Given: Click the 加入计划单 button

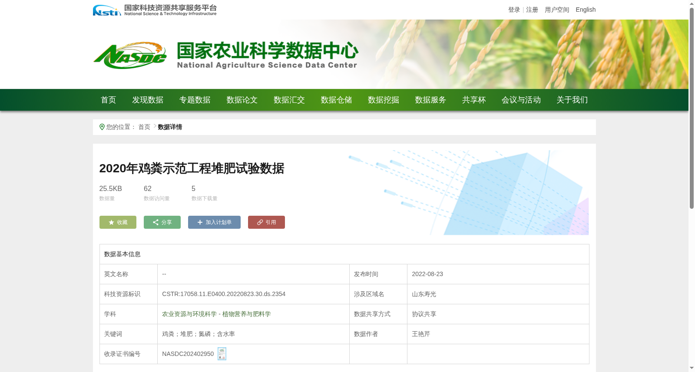Looking at the screenshot, I should point(214,222).
